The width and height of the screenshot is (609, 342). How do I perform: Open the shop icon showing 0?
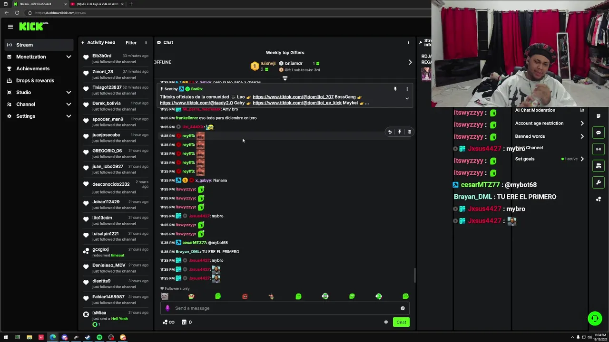click(x=187, y=322)
